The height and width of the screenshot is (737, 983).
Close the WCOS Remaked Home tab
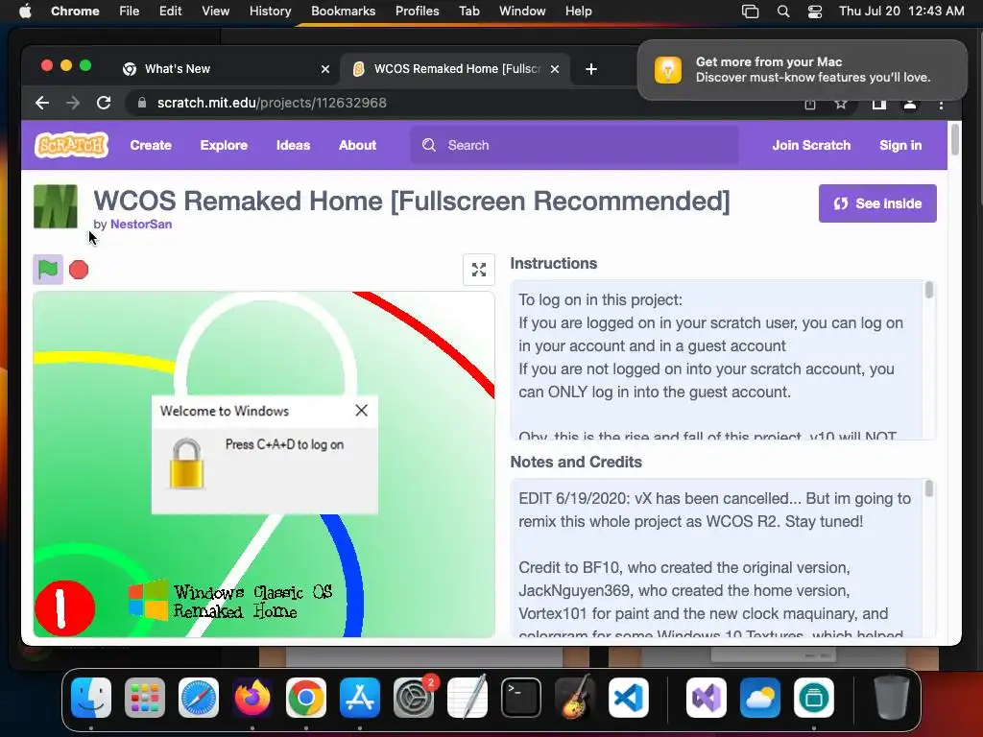pos(554,69)
